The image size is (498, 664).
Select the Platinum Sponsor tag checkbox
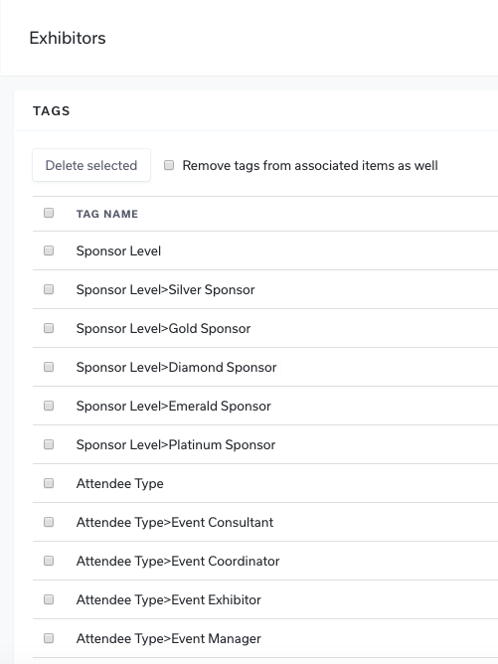pos(49,444)
